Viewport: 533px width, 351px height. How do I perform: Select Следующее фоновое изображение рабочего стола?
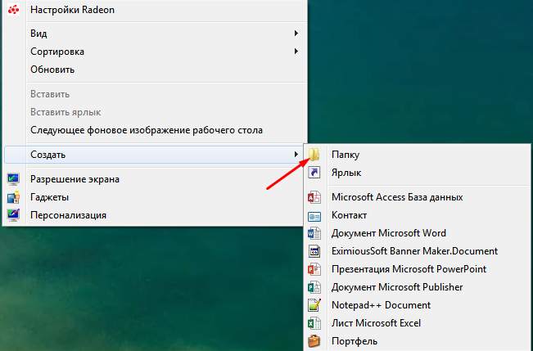[x=155, y=130]
